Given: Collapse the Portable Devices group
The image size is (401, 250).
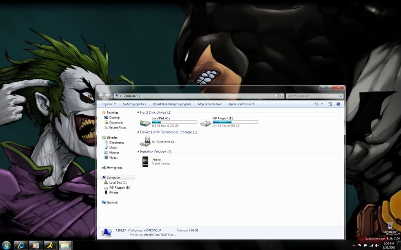Looking at the screenshot, I should coord(138,152).
